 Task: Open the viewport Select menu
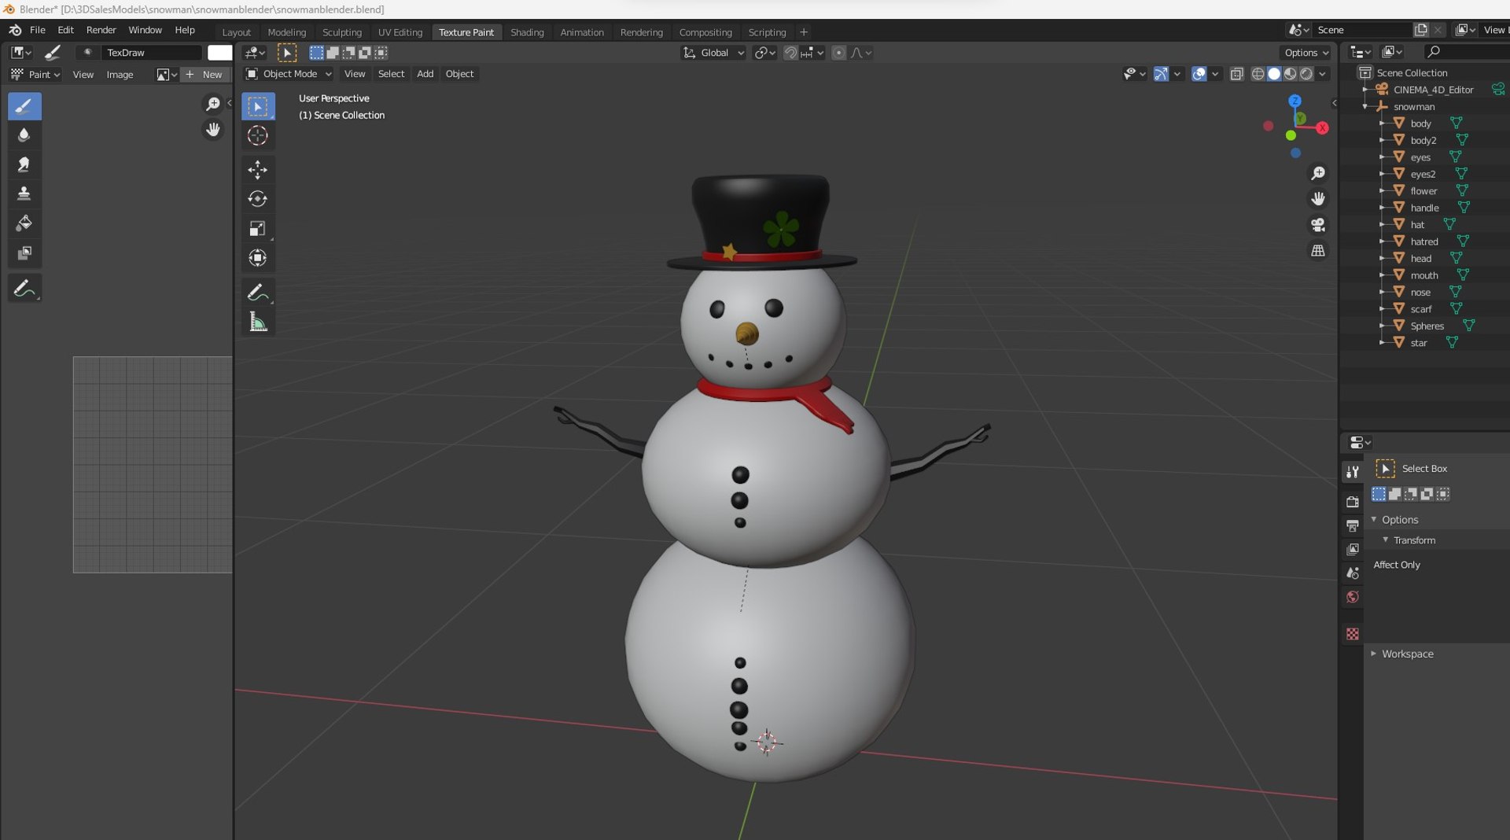pyautogui.click(x=391, y=74)
